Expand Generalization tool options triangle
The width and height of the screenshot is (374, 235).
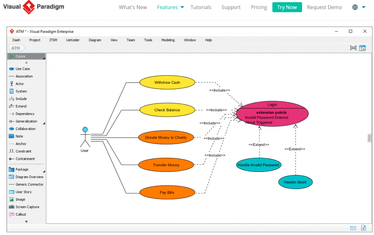pyautogui.click(x=44, y=123)
